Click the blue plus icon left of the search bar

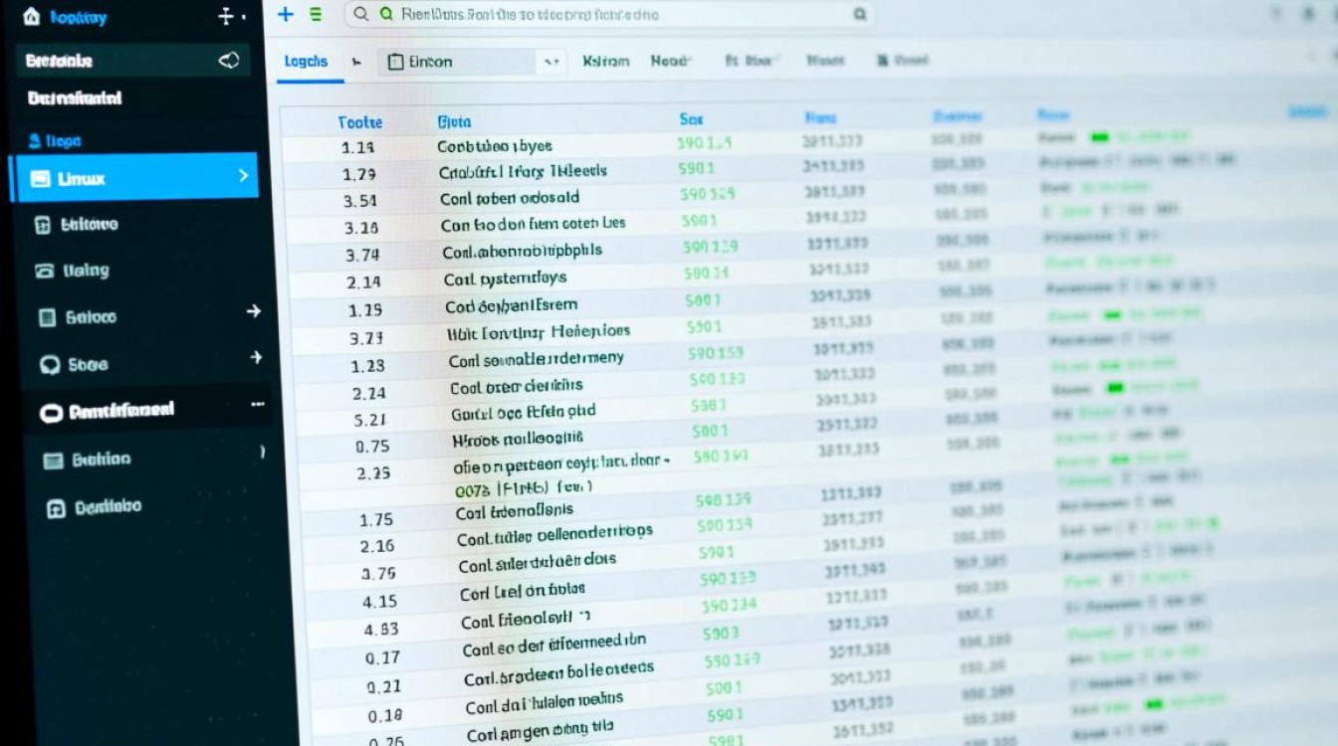[x=286, y=14]
